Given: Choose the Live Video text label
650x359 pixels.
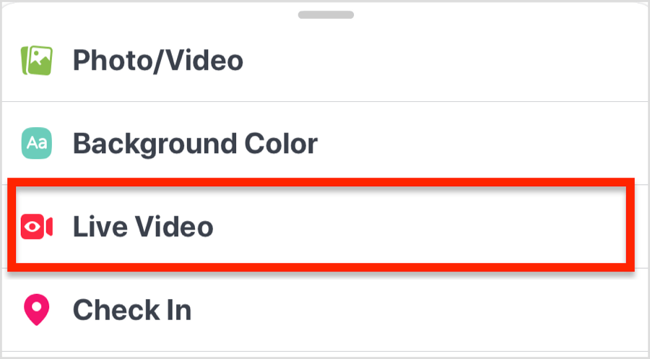Looking at the screenshot, I should click(143, 227).
